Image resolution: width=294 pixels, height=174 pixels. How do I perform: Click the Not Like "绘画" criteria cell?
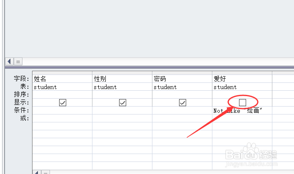242,110
